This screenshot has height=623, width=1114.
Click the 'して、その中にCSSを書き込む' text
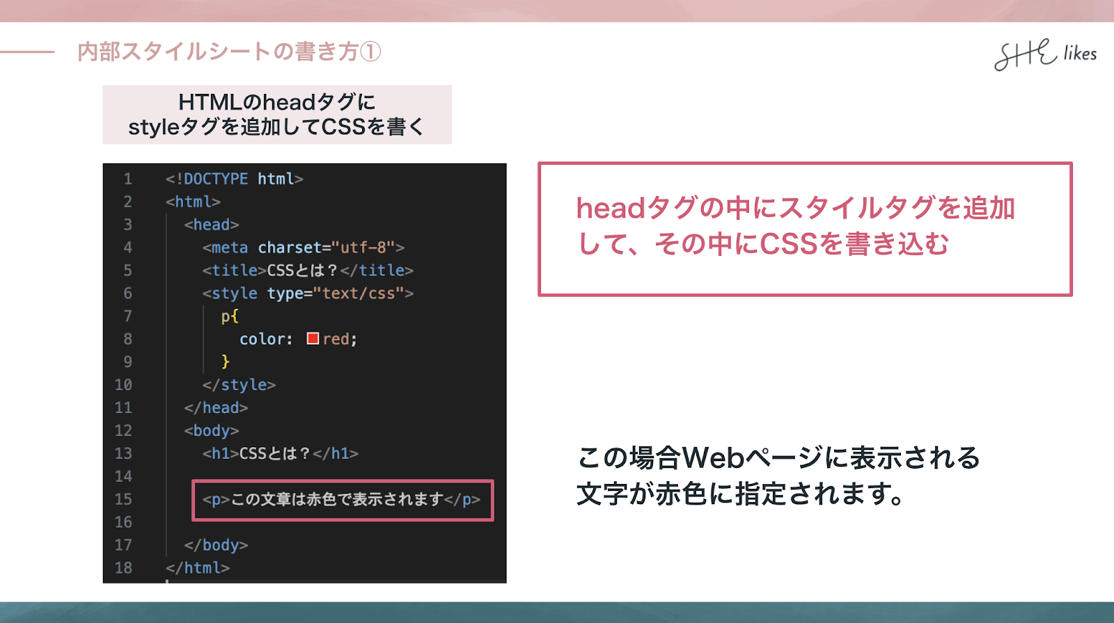click(x=764, y=244)
